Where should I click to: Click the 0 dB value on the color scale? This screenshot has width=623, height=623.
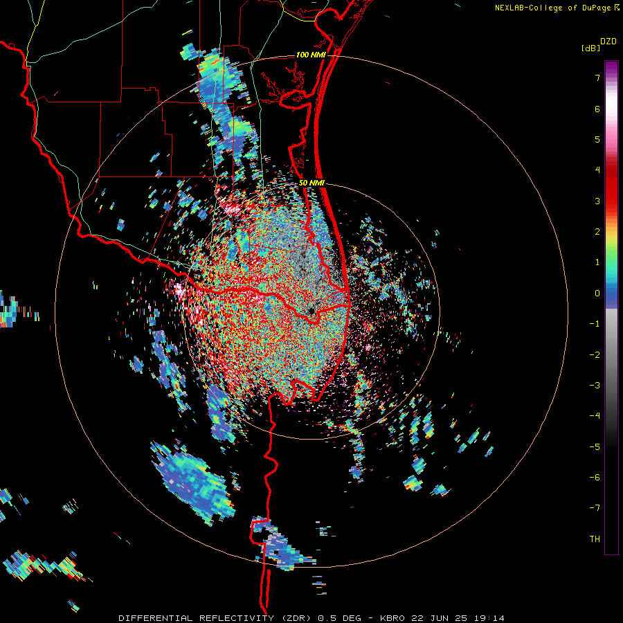coord(597,294)
